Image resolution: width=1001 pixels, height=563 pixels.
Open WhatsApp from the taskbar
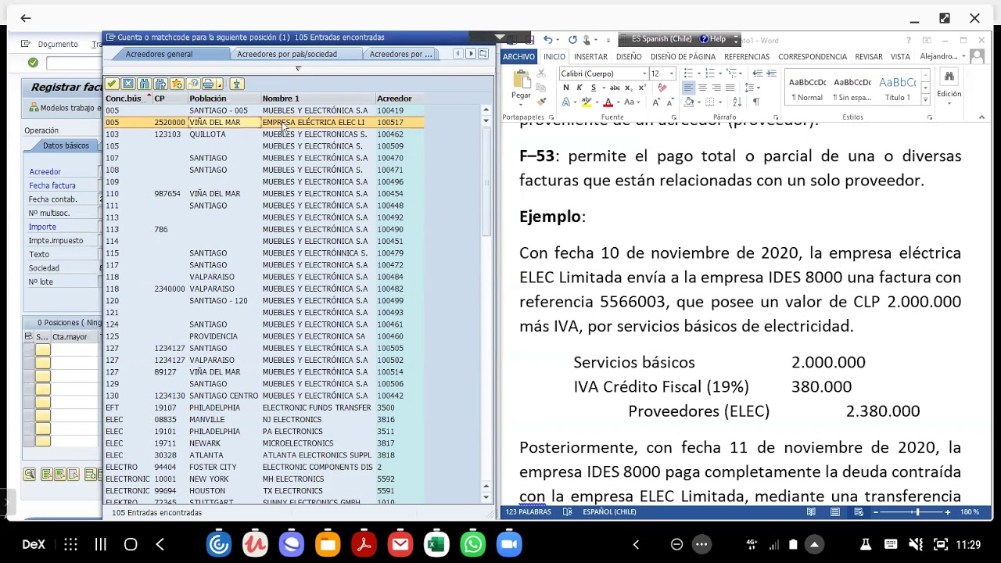pos(473,544)
